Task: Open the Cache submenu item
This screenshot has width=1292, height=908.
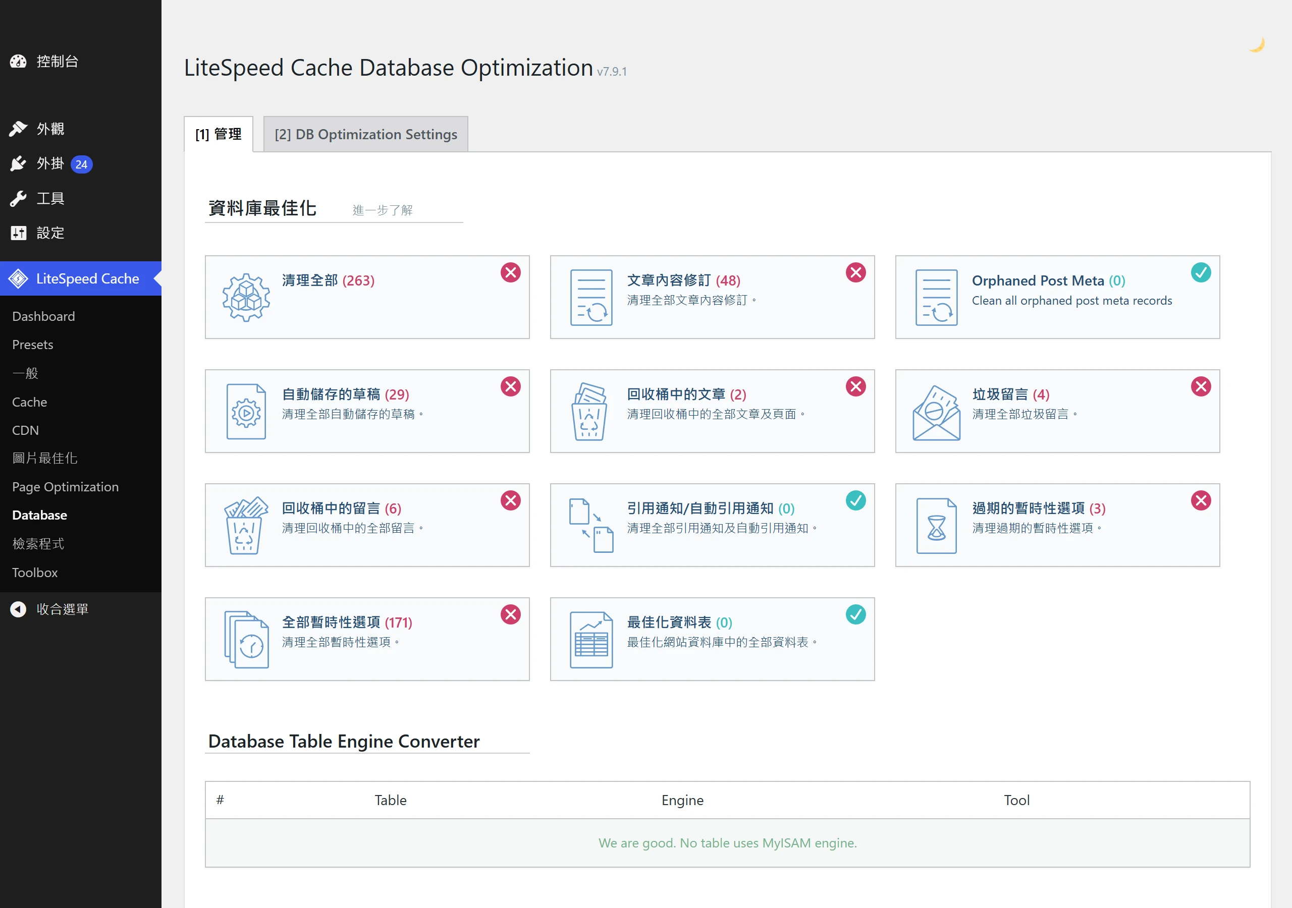Action: pos(29,402)
